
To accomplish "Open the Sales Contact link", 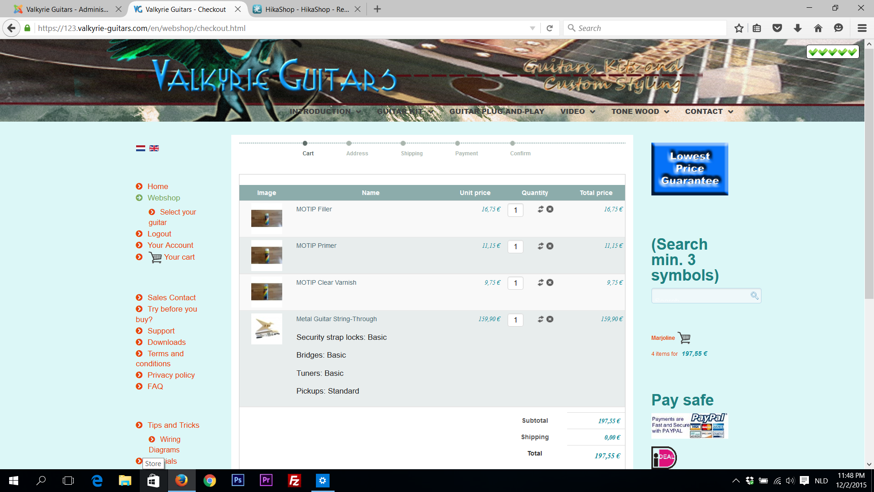I will [x=171, y=297].
